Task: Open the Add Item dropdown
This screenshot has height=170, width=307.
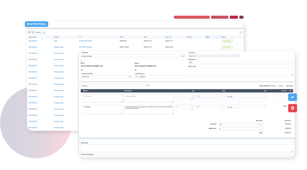Action: point(113,86)
